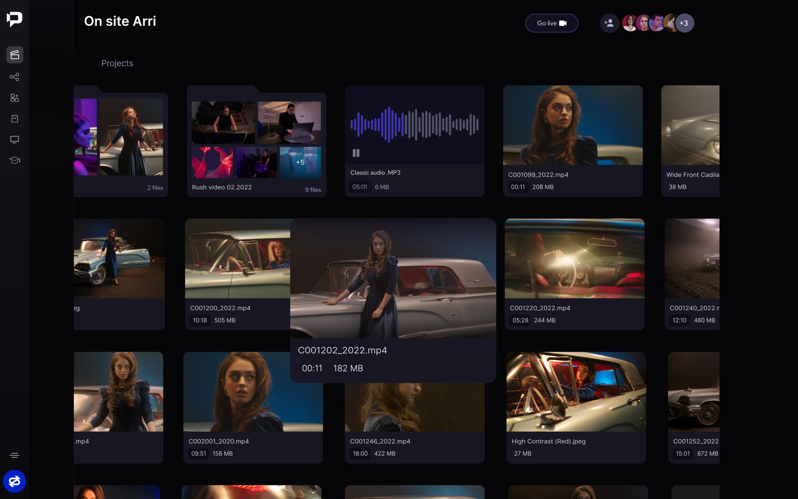Open the share nodes sidebar icon
798x499 pixels.
click(x=15, y=77)
